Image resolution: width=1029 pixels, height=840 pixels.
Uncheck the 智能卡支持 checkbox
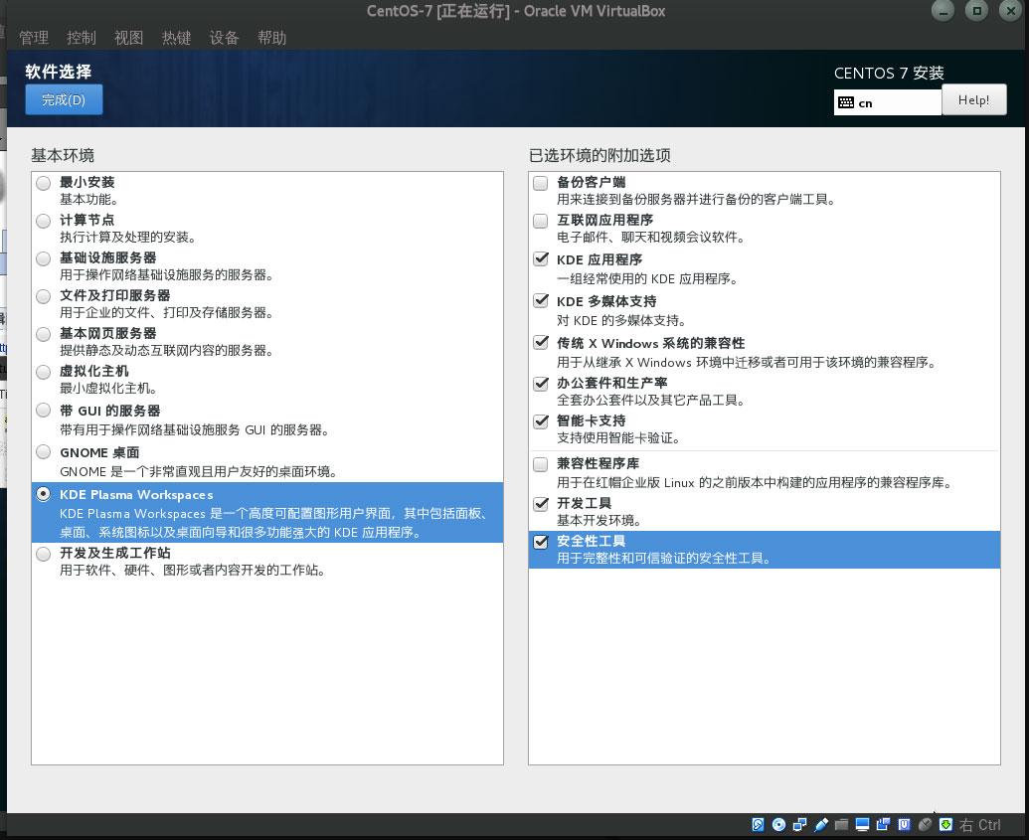(541, 421)
